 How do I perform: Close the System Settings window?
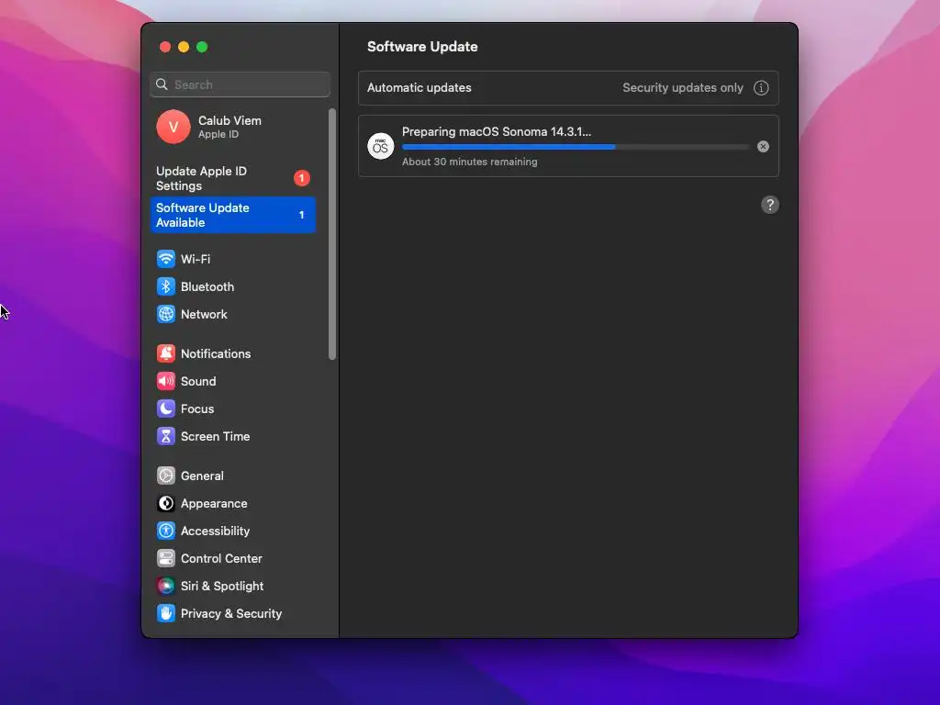(x=165, y=47)
